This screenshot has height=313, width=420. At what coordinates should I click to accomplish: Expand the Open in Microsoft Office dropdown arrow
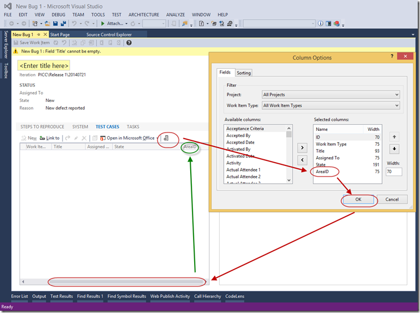click(x=157, y=138)
